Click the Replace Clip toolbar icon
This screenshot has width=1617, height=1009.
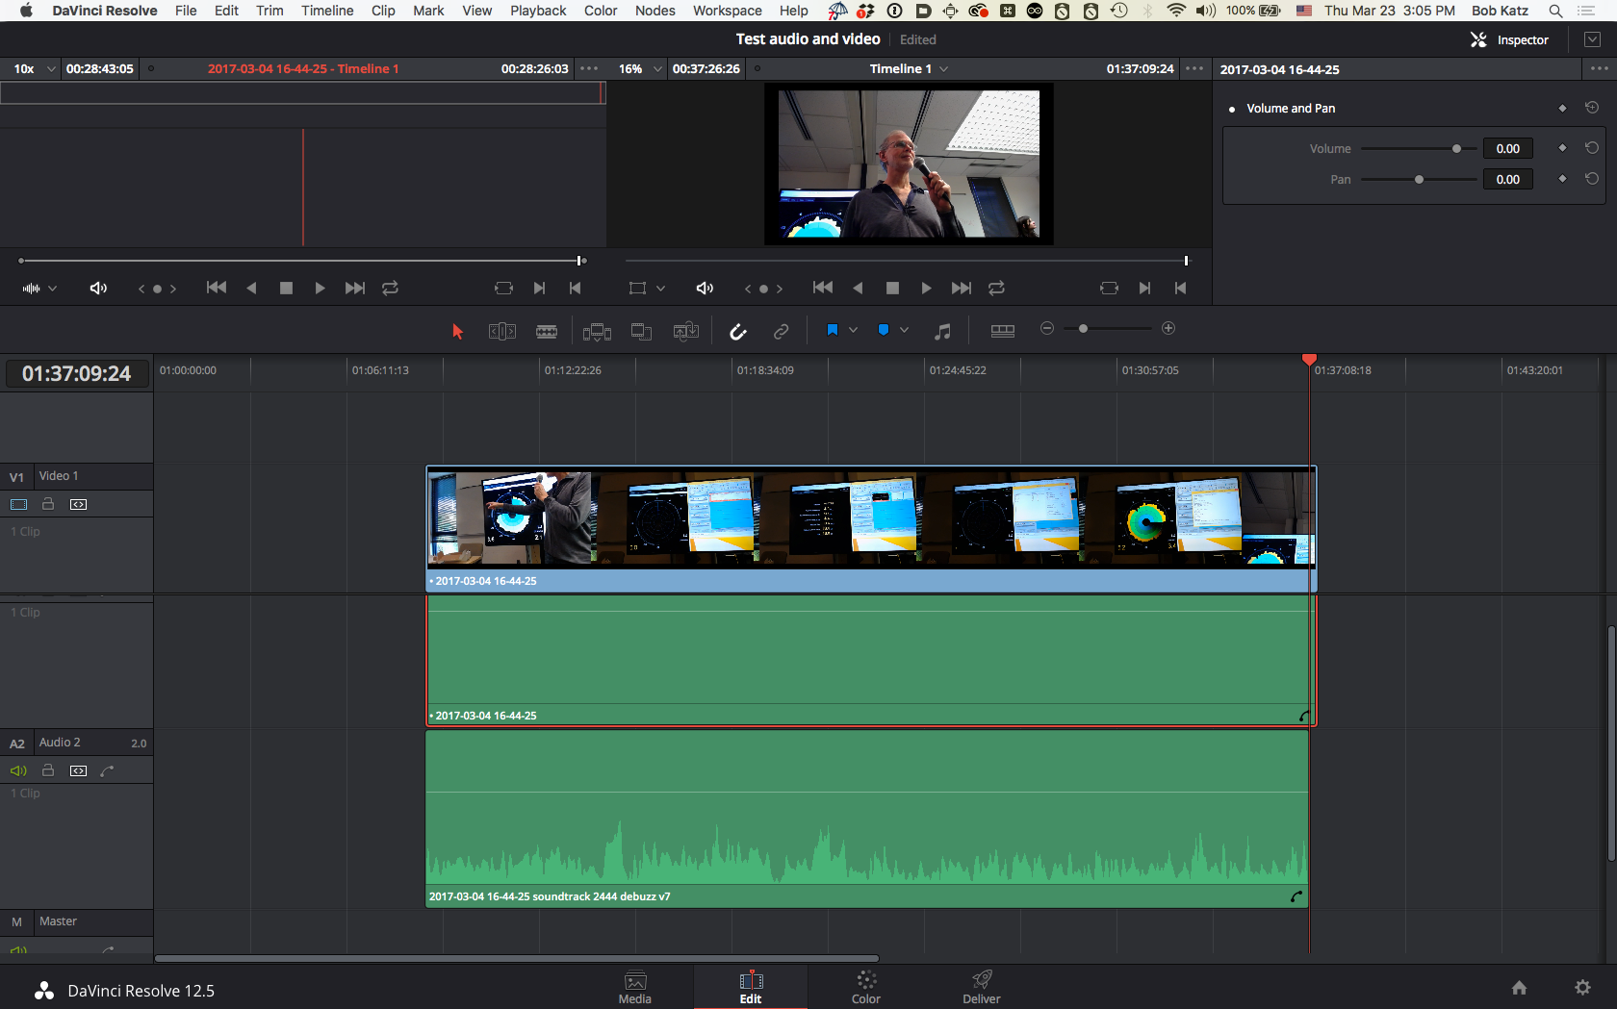coord(686,331)
